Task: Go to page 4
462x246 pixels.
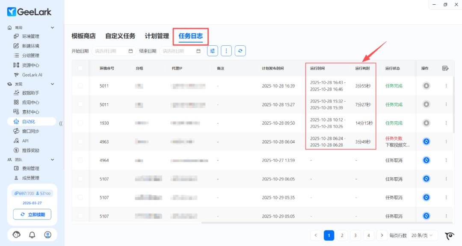Action: pyautogui.click(x=369, y=235)
